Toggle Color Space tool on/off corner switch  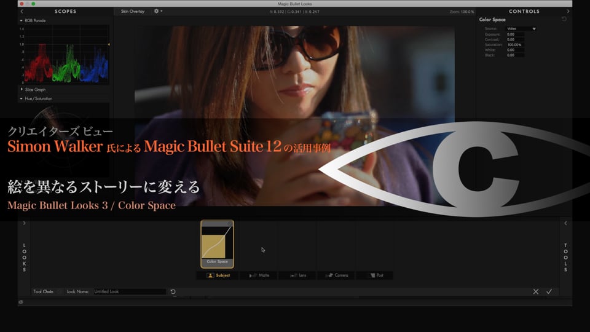pyautogui.click(x=230, y=224)
